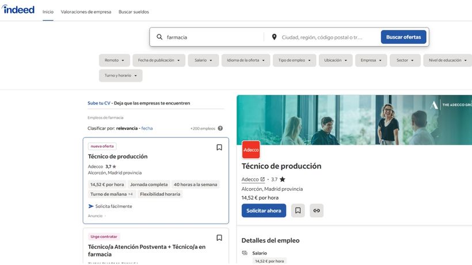Click the 'Detalles del empleo' heading
Viewport: 472px width, 265px height.
pos(271,240)
